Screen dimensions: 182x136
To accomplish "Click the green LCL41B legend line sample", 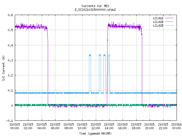I will (x=169, y=22).
